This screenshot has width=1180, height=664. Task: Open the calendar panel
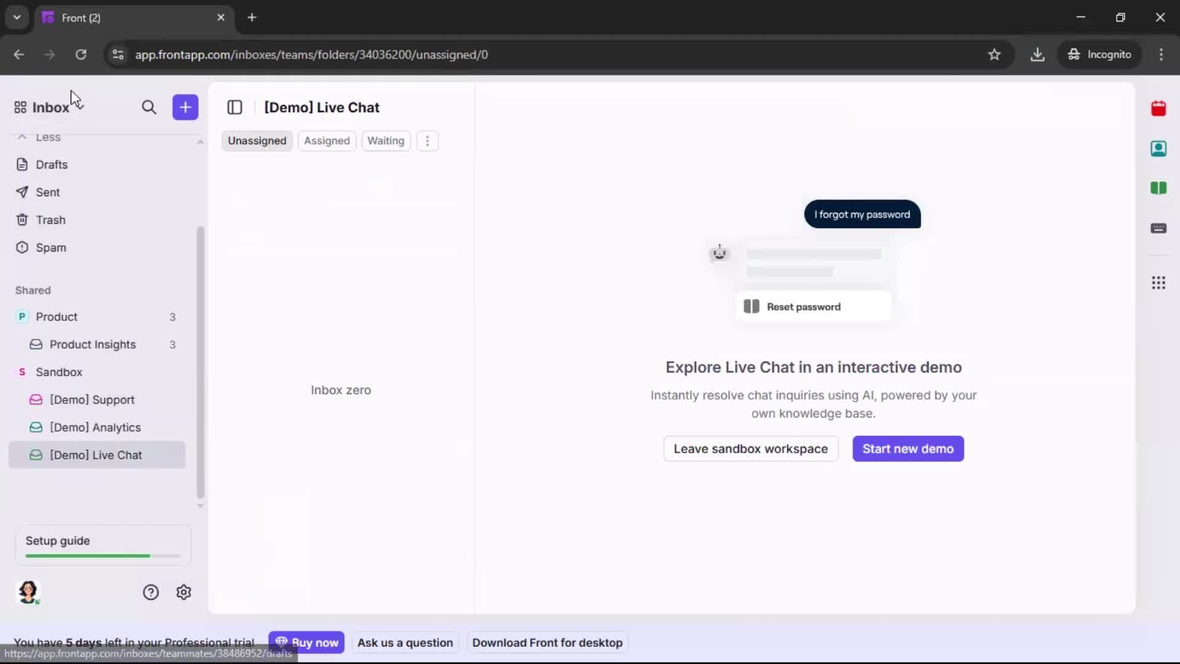[1159, 109]
